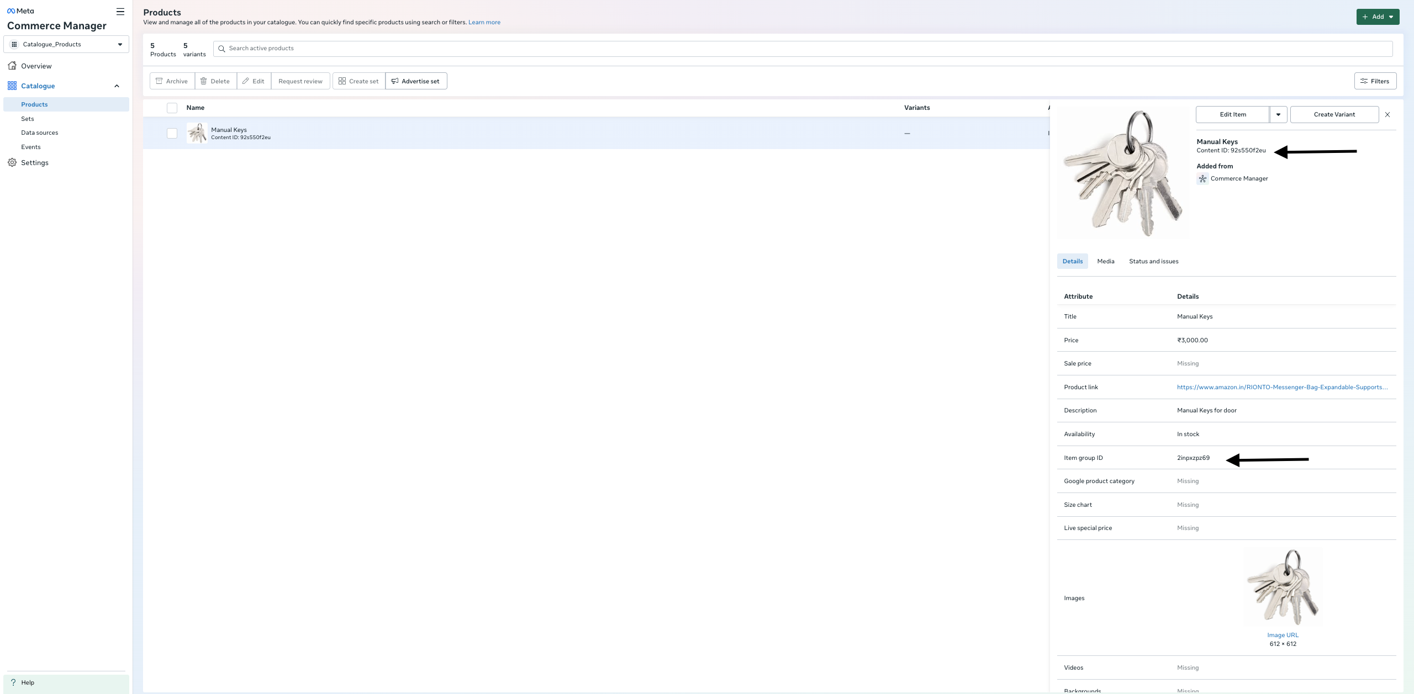The height and width of the screenshot is (694, 1414).
Task: Collapse the Catalogue section in the sidebar
Action: [117, 86]
